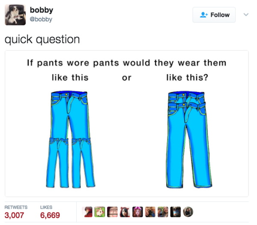
Task: Click the left stacked-leg pants drawing
Action: tap(71, 139)
